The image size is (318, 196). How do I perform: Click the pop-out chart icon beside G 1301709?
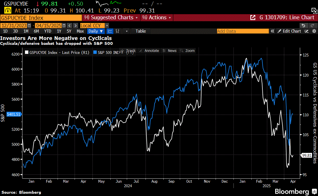click(x=253, y=18)
